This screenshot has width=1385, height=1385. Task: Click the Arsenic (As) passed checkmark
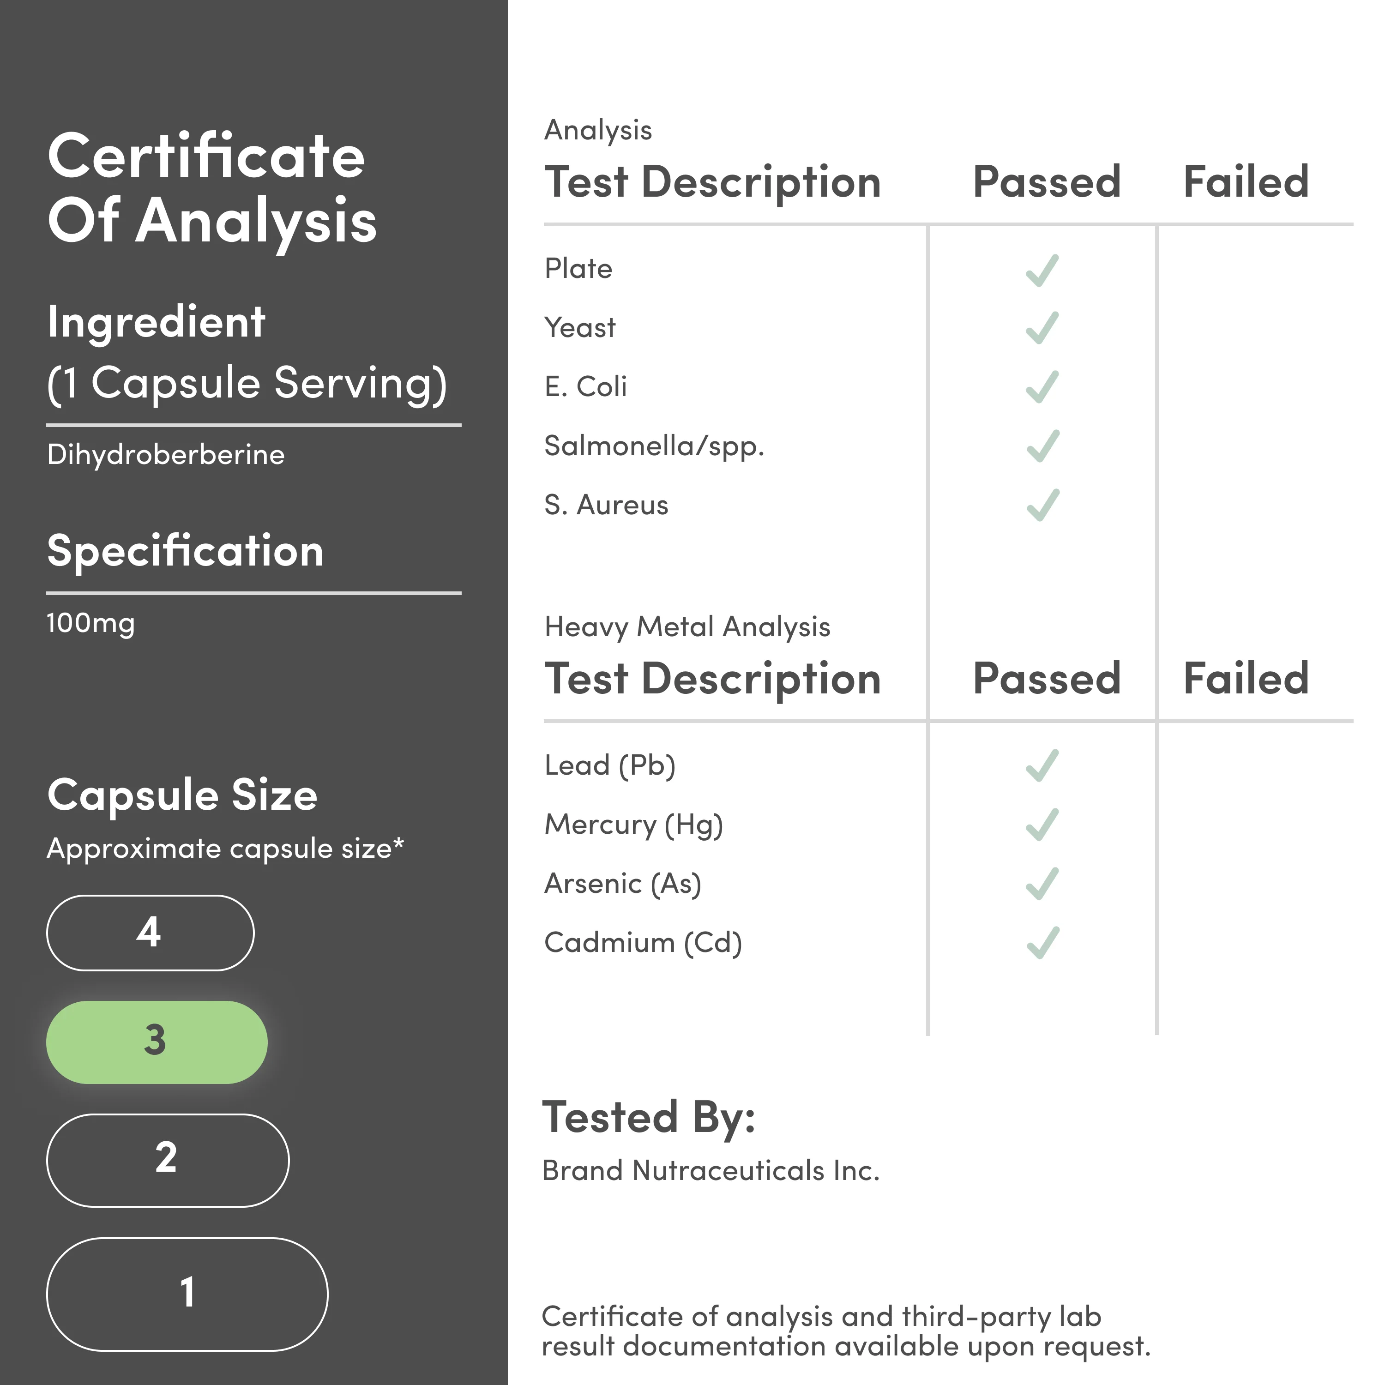point(1042,884)
